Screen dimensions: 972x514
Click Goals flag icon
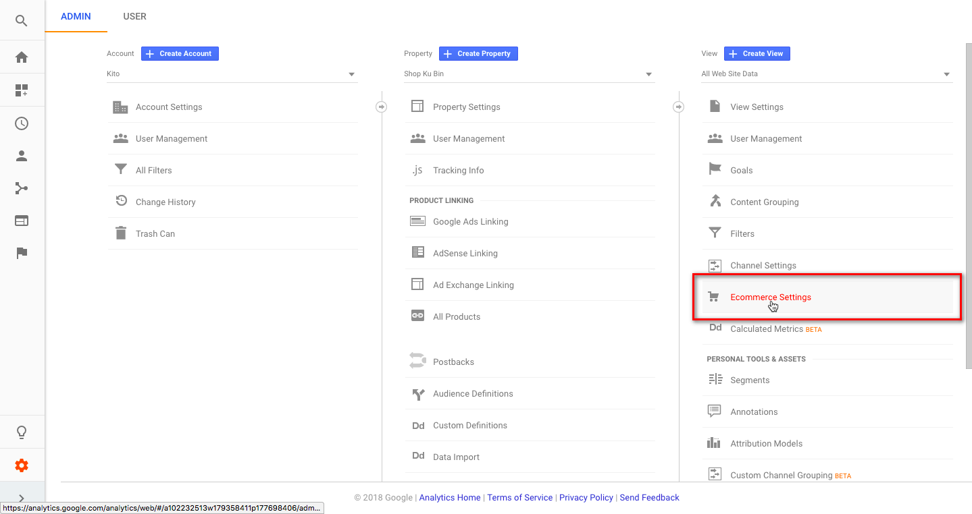715,169
